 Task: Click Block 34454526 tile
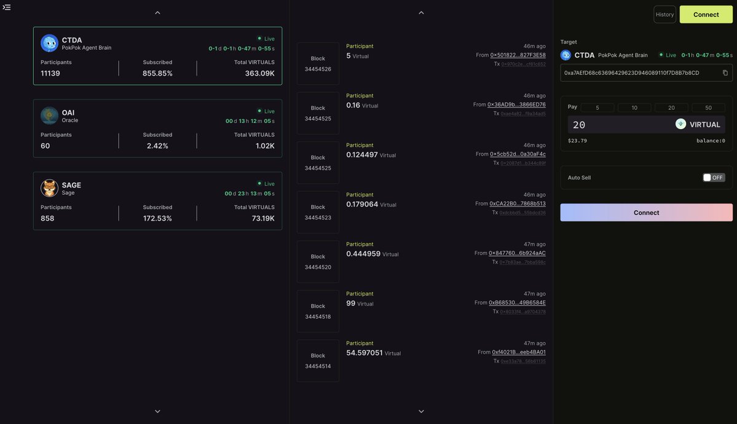click(318, 63)
